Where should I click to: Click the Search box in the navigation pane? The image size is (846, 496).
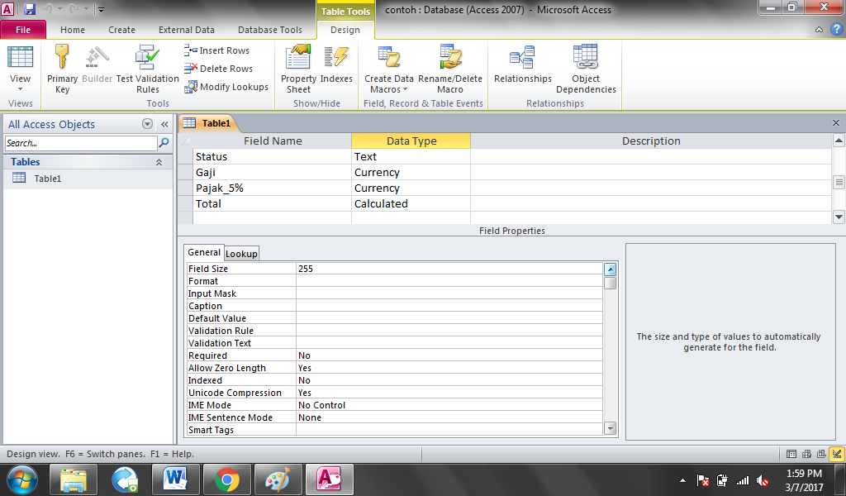tap(78, 142)
